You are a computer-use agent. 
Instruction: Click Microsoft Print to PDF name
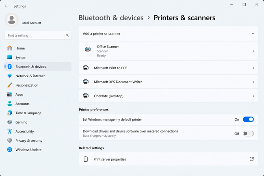click(110, 68)
